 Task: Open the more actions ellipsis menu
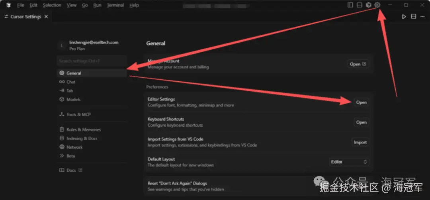[422, 17]
